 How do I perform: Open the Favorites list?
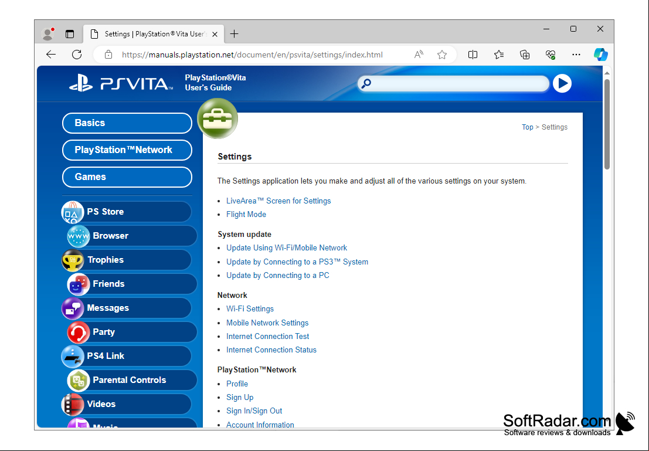coord(499,55)
